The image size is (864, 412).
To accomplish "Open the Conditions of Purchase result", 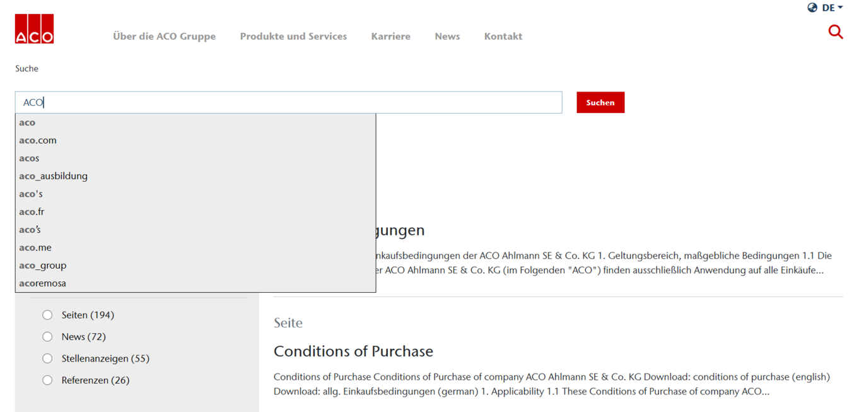I will (x=353, y=351).
